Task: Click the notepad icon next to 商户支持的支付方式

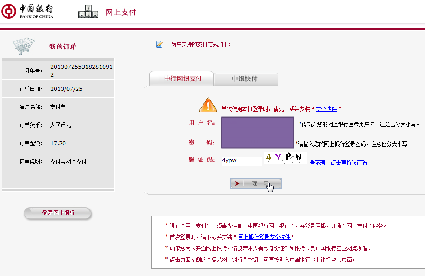Action: [x=160, y=44]
